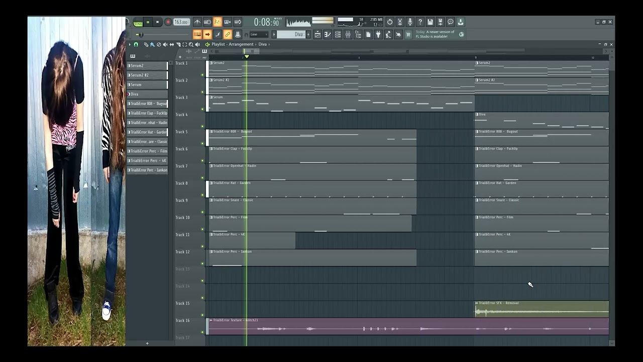This screenshot has width=643, height=362.
Task: Click the download arrow icon
Action: coord(460,22)
